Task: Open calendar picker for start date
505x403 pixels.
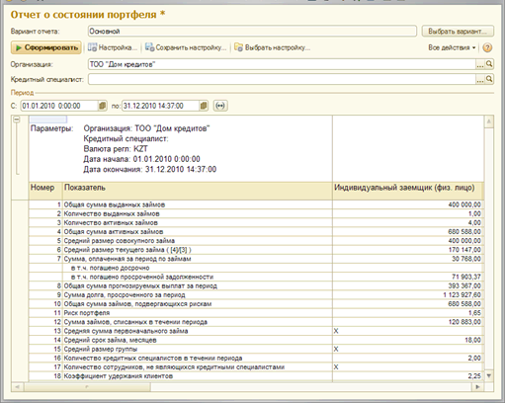Action: tap(103, 106)
